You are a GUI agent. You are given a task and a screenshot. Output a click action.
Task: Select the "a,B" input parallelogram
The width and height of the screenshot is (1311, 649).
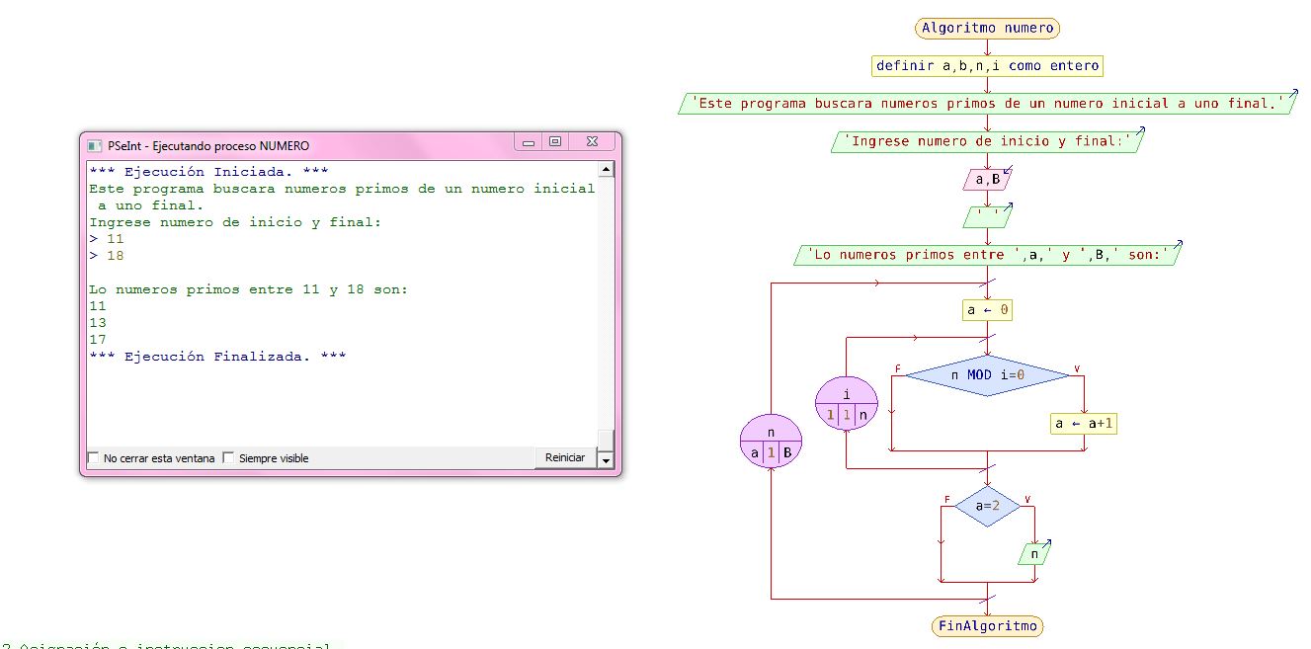[x=986, y=179]
